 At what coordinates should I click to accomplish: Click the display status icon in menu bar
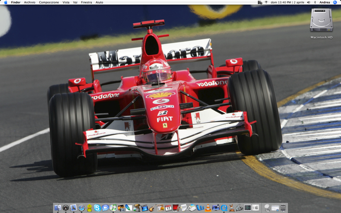[x=260, y=2]
